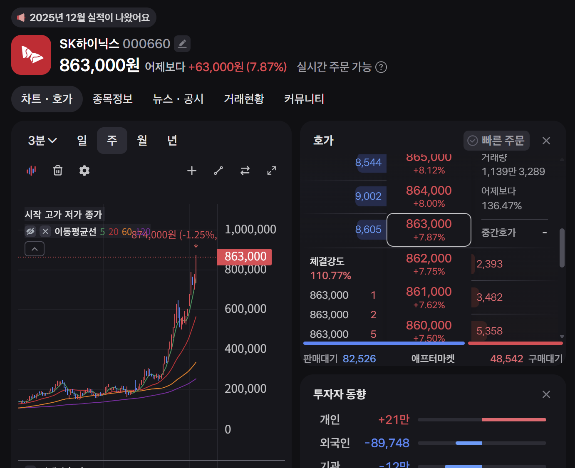Open the December 2025 earnings announcement banner

(84, 17)
